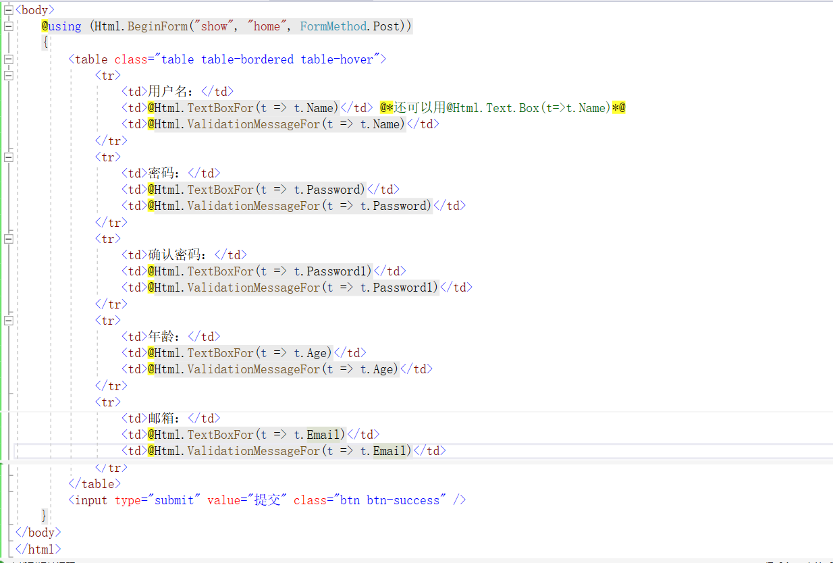Click the </body> closing tag
The width and height of the screenshot is (833, 563).
pyautogui.click(x=38, y=533)
